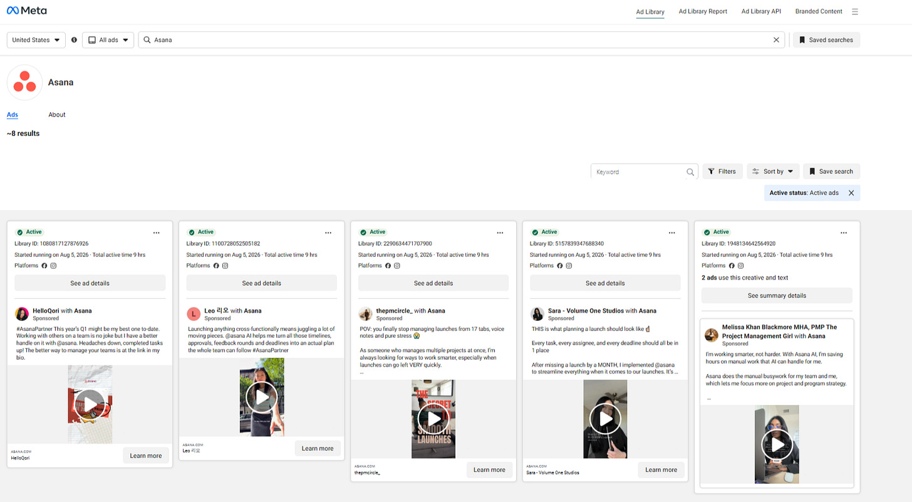
Task: Open the Sort by dropdown
Action: [x=773, y=171]
